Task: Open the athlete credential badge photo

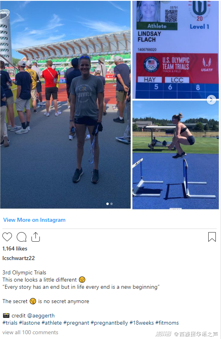Action: click(x=176, y=49)
